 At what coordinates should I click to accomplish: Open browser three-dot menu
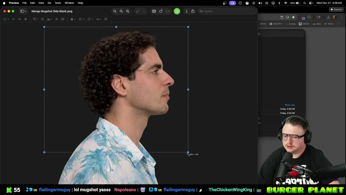(341, 17)
